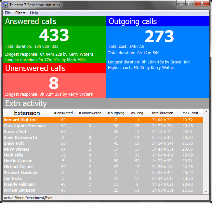Click Longest response 0h 02m 28s line
This screenshot has height=203, width=212.
pyautogui.click(x=49, y=94)
